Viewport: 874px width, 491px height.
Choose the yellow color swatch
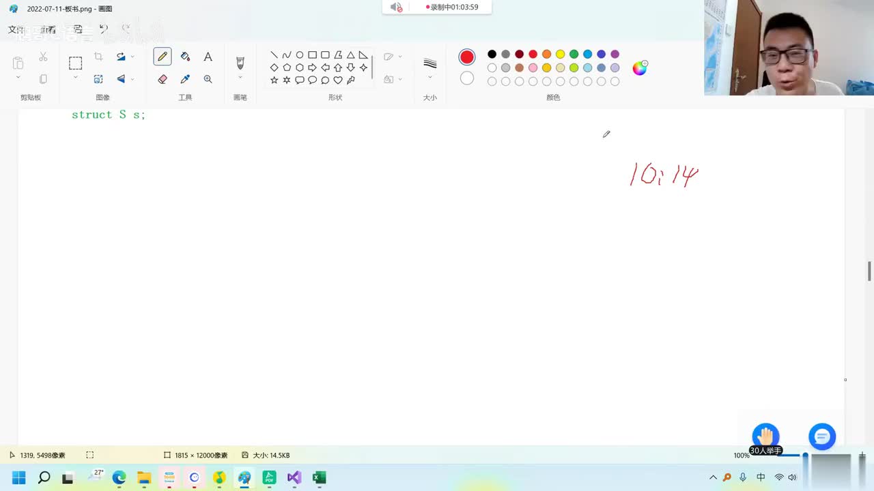(560, 54)
